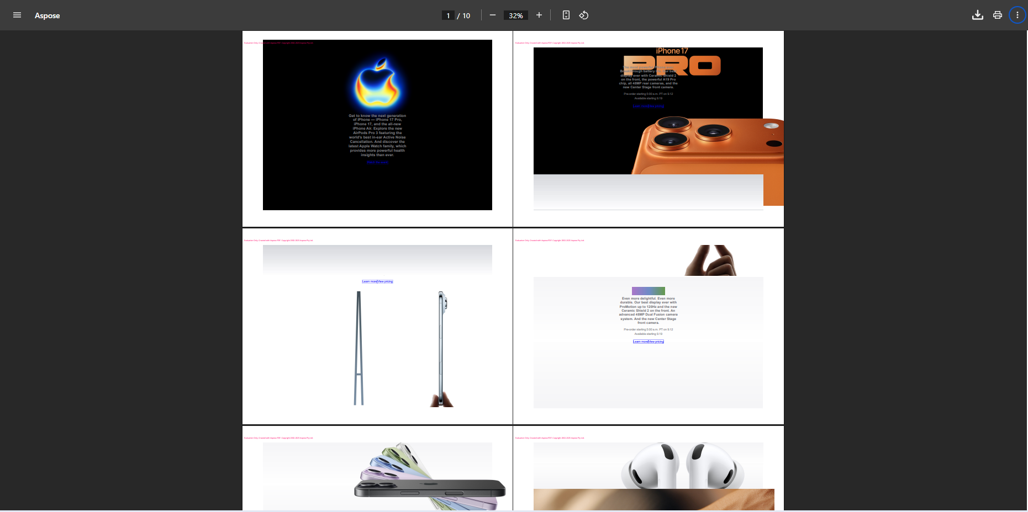Click the 32% zoom level field
This screenshot has width=1028, height=512.
(515, 15)
